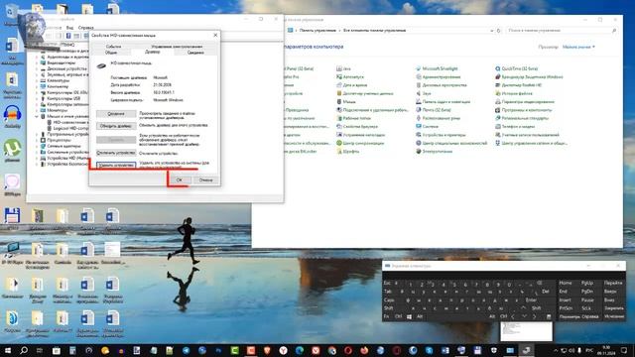Open Рабочие папки in Control Panel
The height and width of the screenshot is (357, 635).
tap(353, 118)
